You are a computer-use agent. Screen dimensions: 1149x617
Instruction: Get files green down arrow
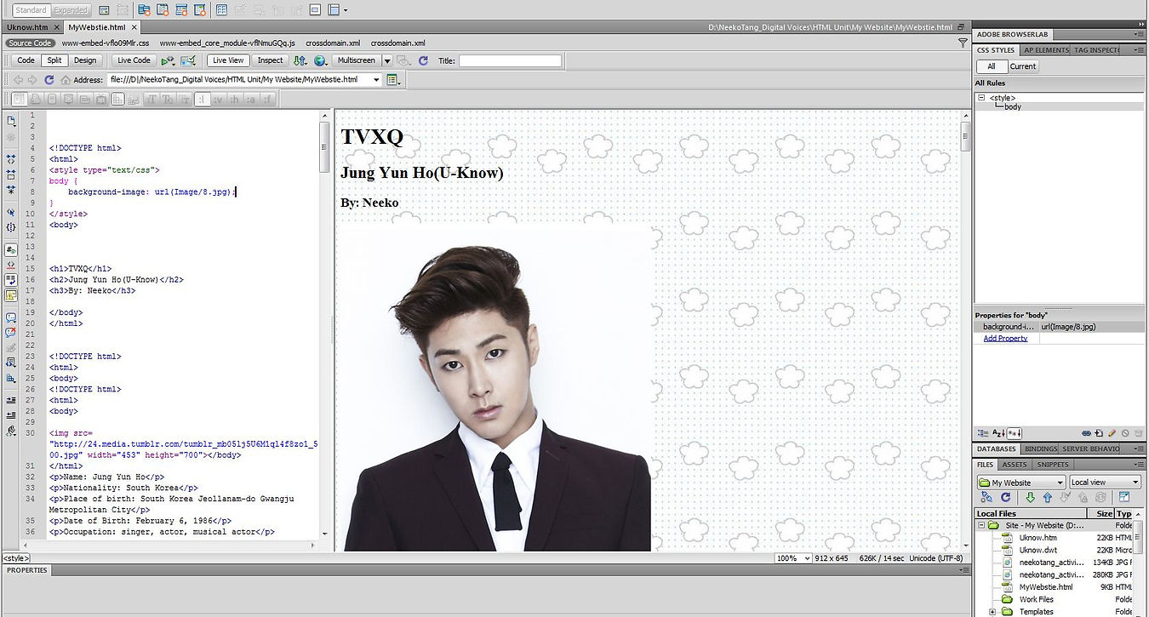1030,498
